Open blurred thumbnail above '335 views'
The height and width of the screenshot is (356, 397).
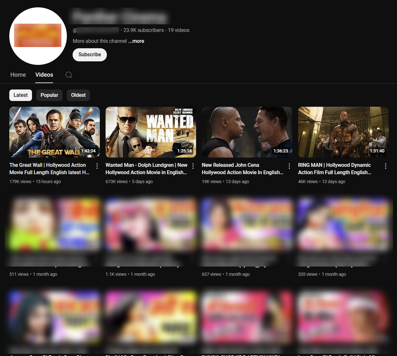(x=343, y=224)
